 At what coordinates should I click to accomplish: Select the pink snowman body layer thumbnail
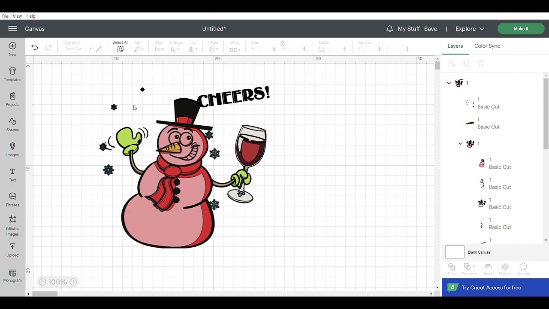pyautogui.click(x=482, y=163)
